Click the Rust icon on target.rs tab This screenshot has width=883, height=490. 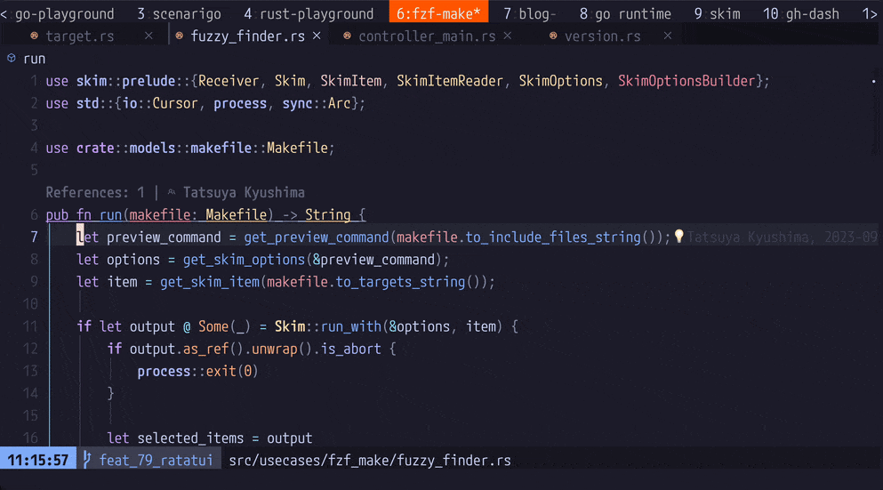(35, 36)
